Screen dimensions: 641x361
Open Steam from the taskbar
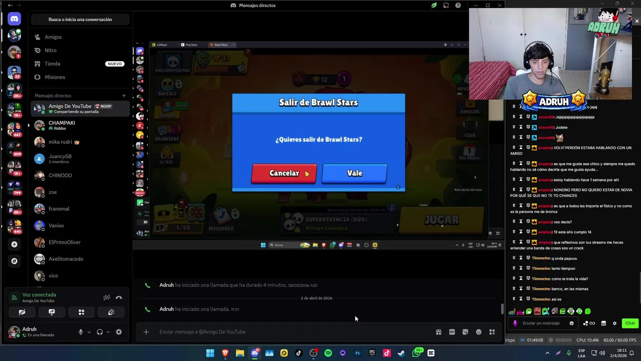coord(401,353)
